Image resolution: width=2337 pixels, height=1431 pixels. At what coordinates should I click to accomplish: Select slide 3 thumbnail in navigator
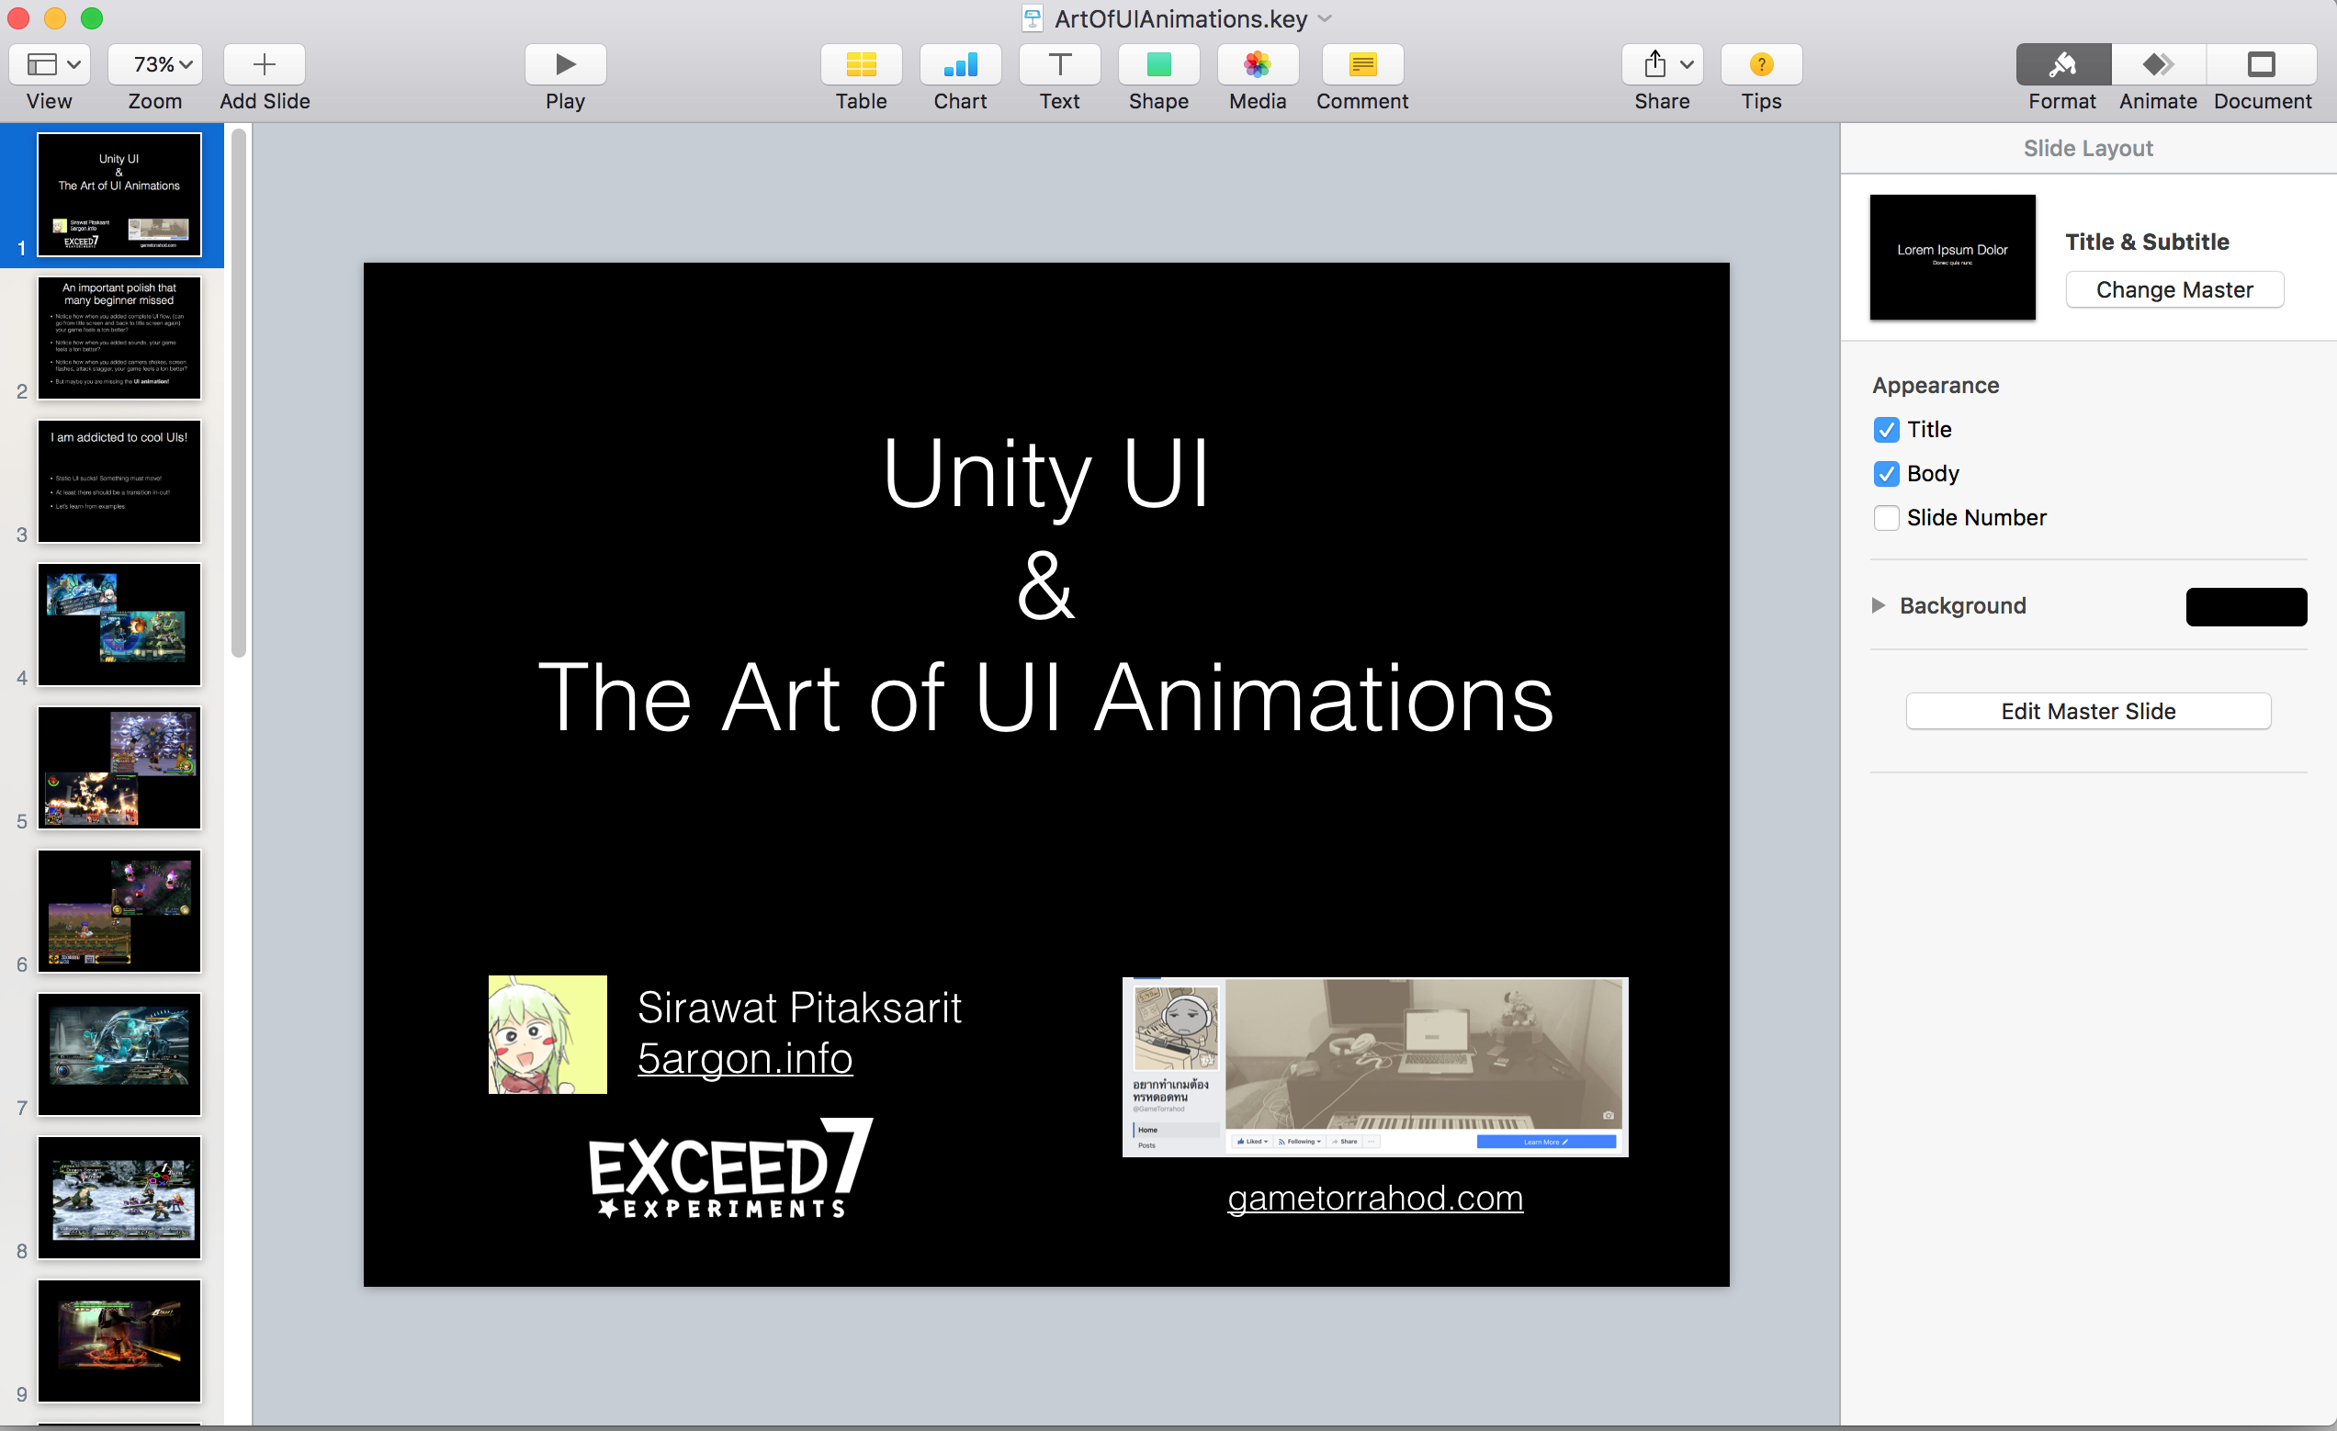point(119,481)
